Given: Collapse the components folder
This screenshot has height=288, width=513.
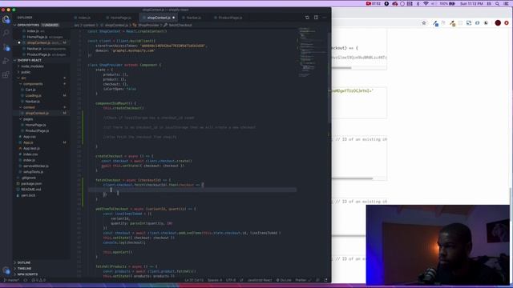Looking at the screenshot, I should coord(33,84).
